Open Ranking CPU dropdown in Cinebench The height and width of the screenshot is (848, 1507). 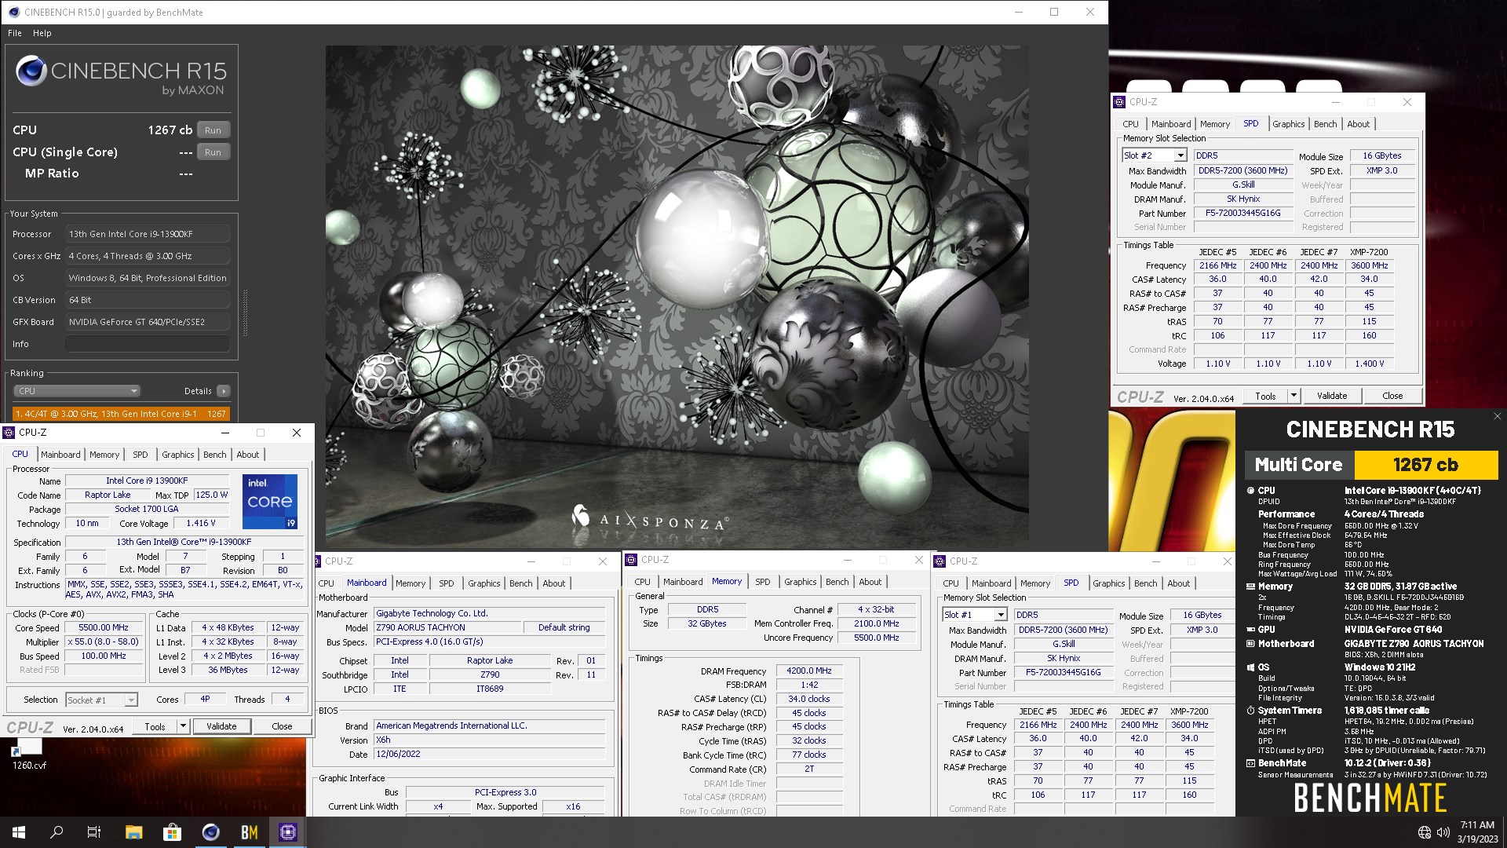click(77, 391)
